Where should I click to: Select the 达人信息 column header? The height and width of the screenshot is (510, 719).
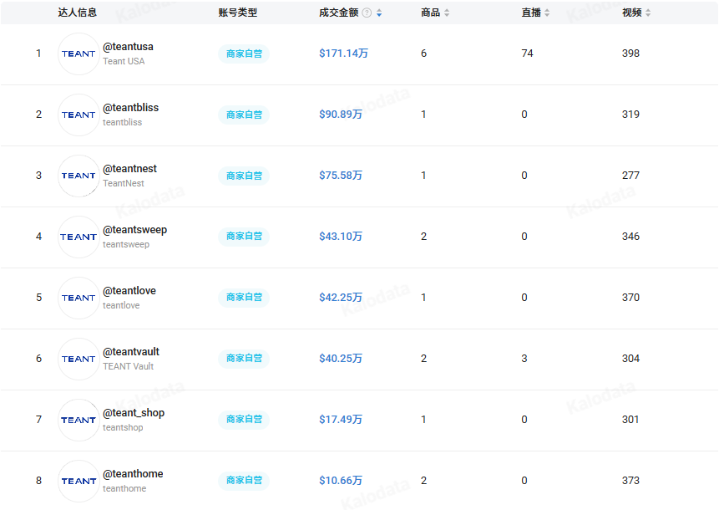coord(79,13)
